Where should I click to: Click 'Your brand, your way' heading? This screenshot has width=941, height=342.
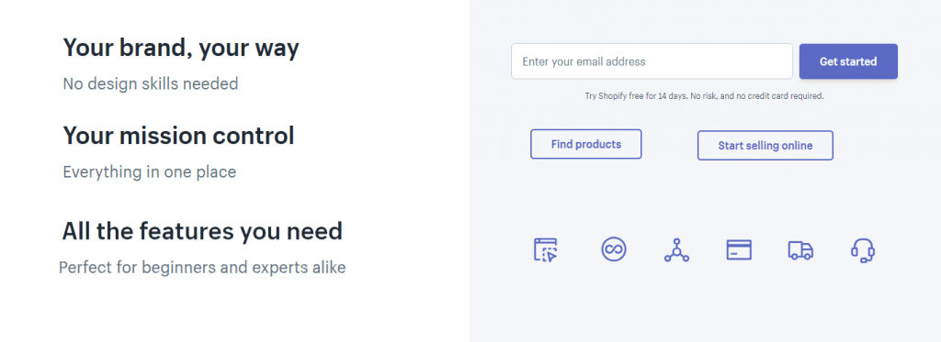click(181, 49)
